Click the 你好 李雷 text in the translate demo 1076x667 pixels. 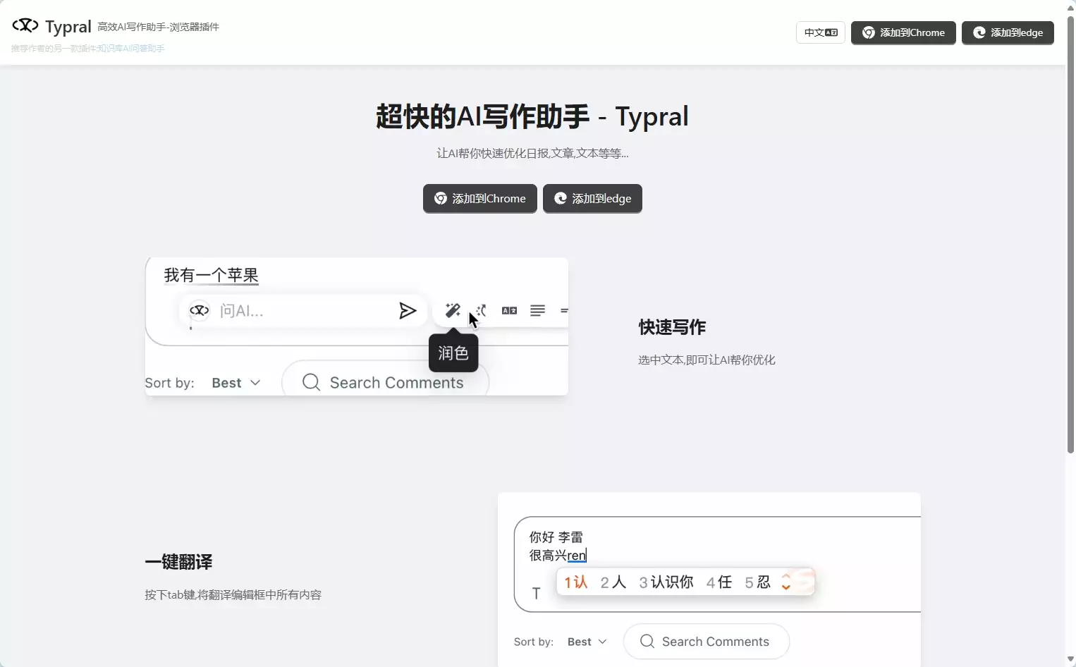coord(556,537)
